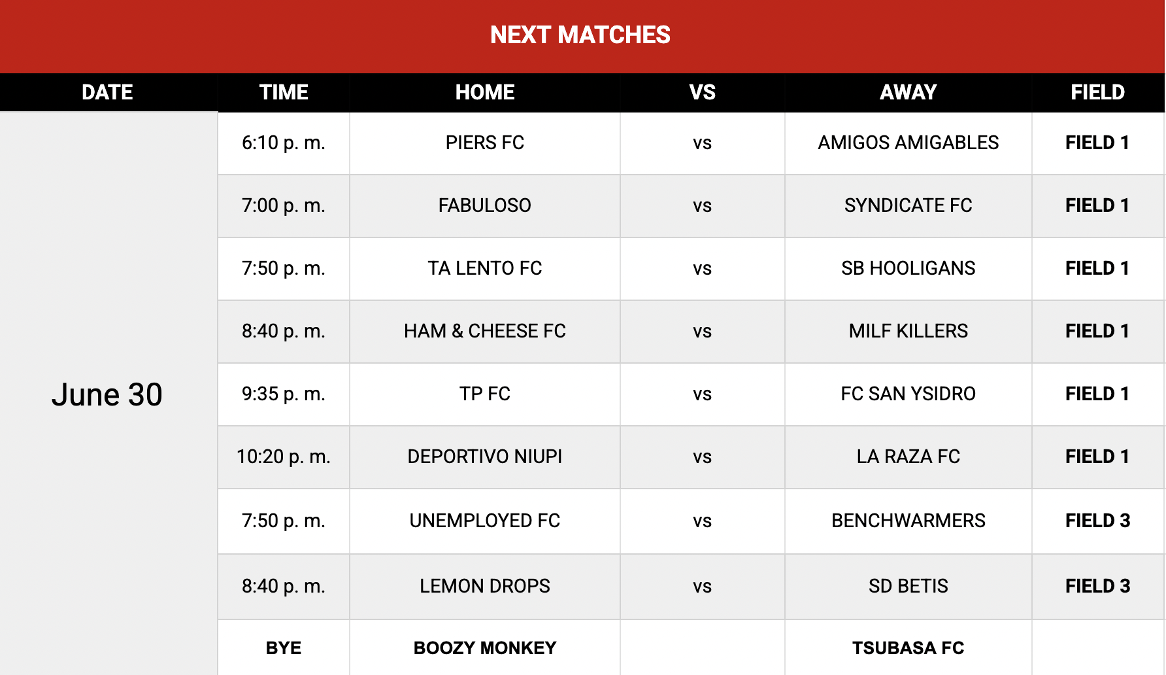Select the LEMON DROPS cell

[x=485, y=587]
